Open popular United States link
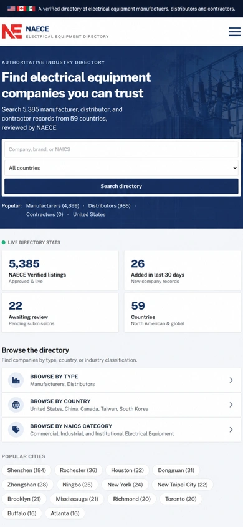Image resolution: width=243 pixels, height=527 pixels. pos(89,214)
